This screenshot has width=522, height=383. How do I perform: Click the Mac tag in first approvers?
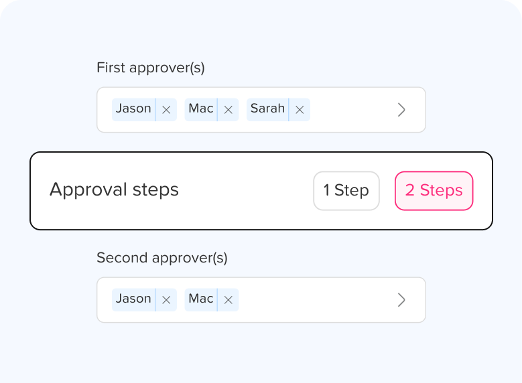(200, 109)
